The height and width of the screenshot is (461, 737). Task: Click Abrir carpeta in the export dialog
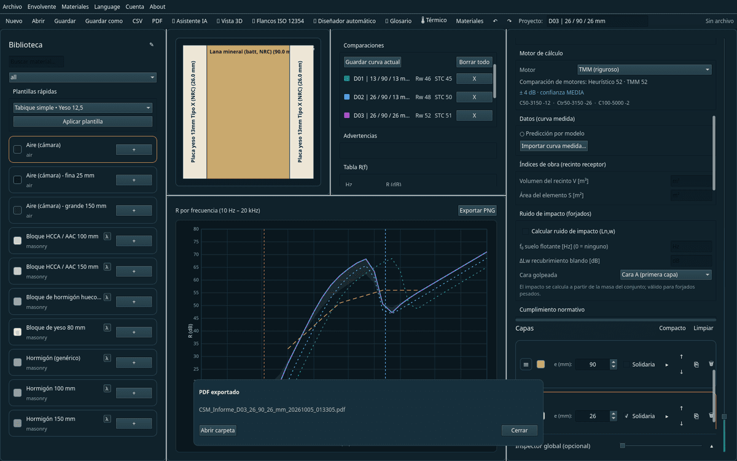click(x=218, y=430)
